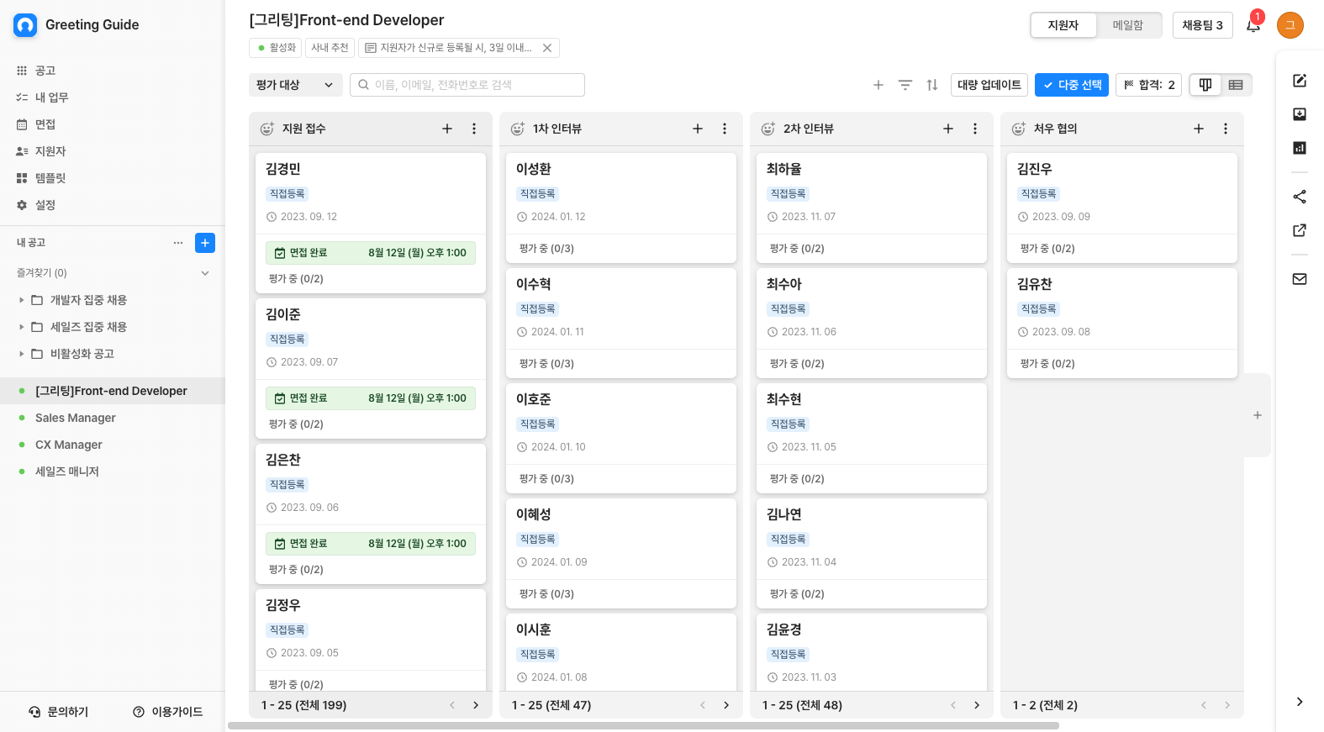Go to next page in 지원 접수 column

pyautogui.click(x=476, y=705)
